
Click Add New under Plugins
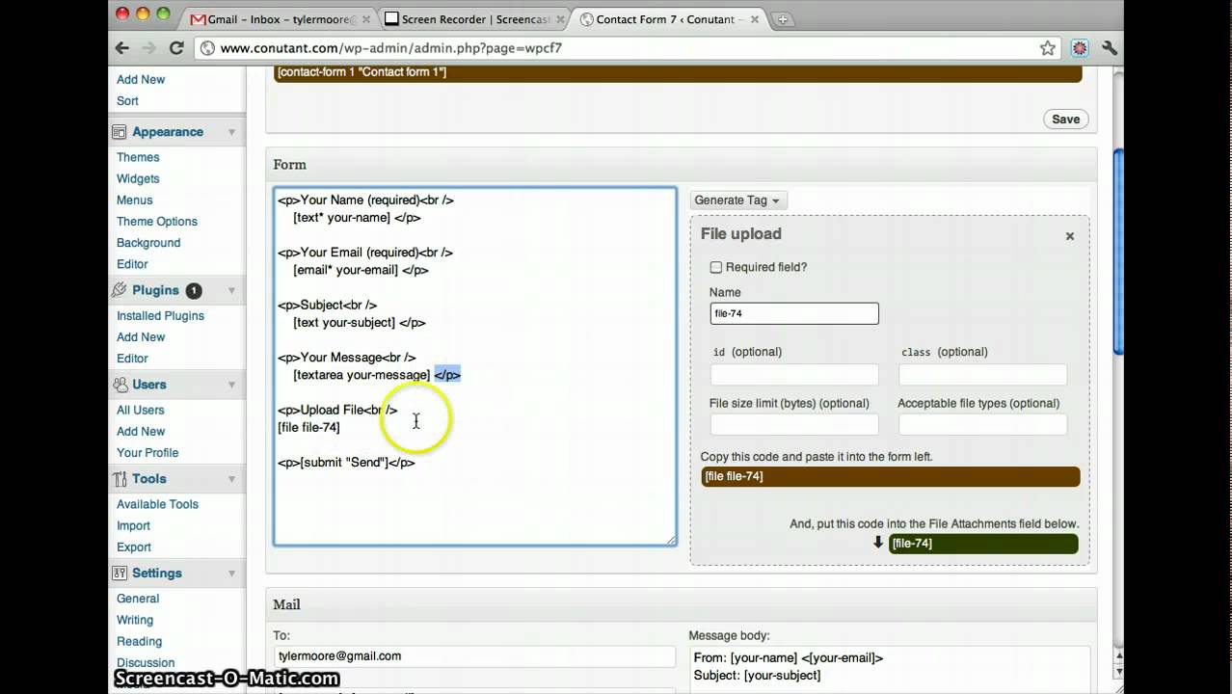(x=141, y=336)
